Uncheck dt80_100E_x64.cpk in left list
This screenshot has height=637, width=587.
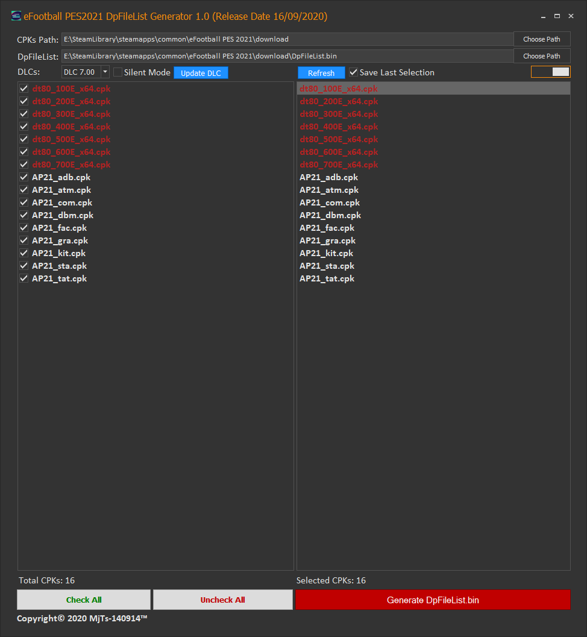[x=24, y=89]
